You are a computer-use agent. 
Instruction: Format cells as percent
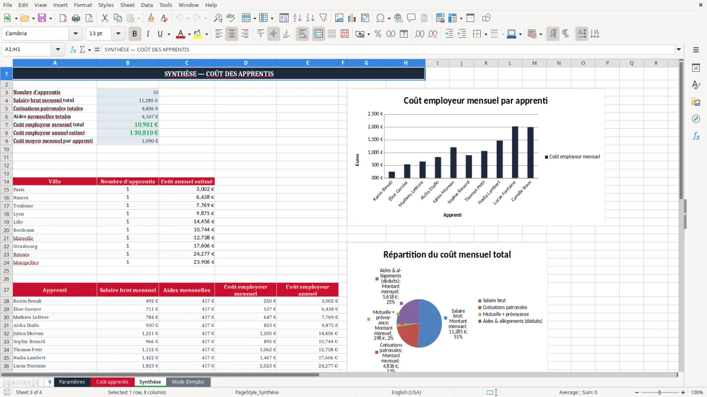[378, 34]
